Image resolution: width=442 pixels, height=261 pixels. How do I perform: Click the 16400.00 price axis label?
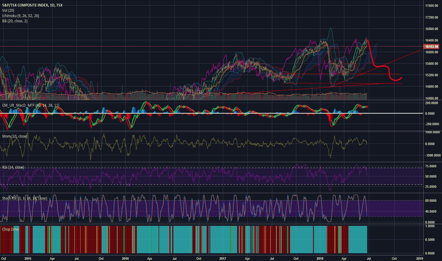432,41
